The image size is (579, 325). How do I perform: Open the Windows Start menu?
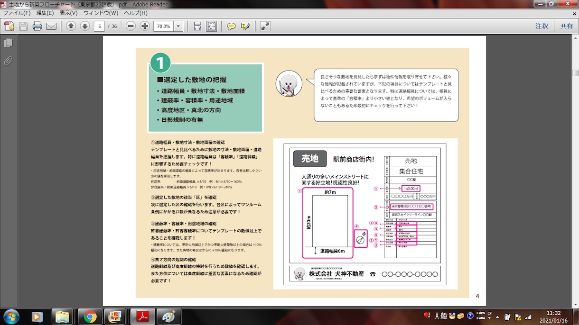pyautogui.click(x=11, y=316)
